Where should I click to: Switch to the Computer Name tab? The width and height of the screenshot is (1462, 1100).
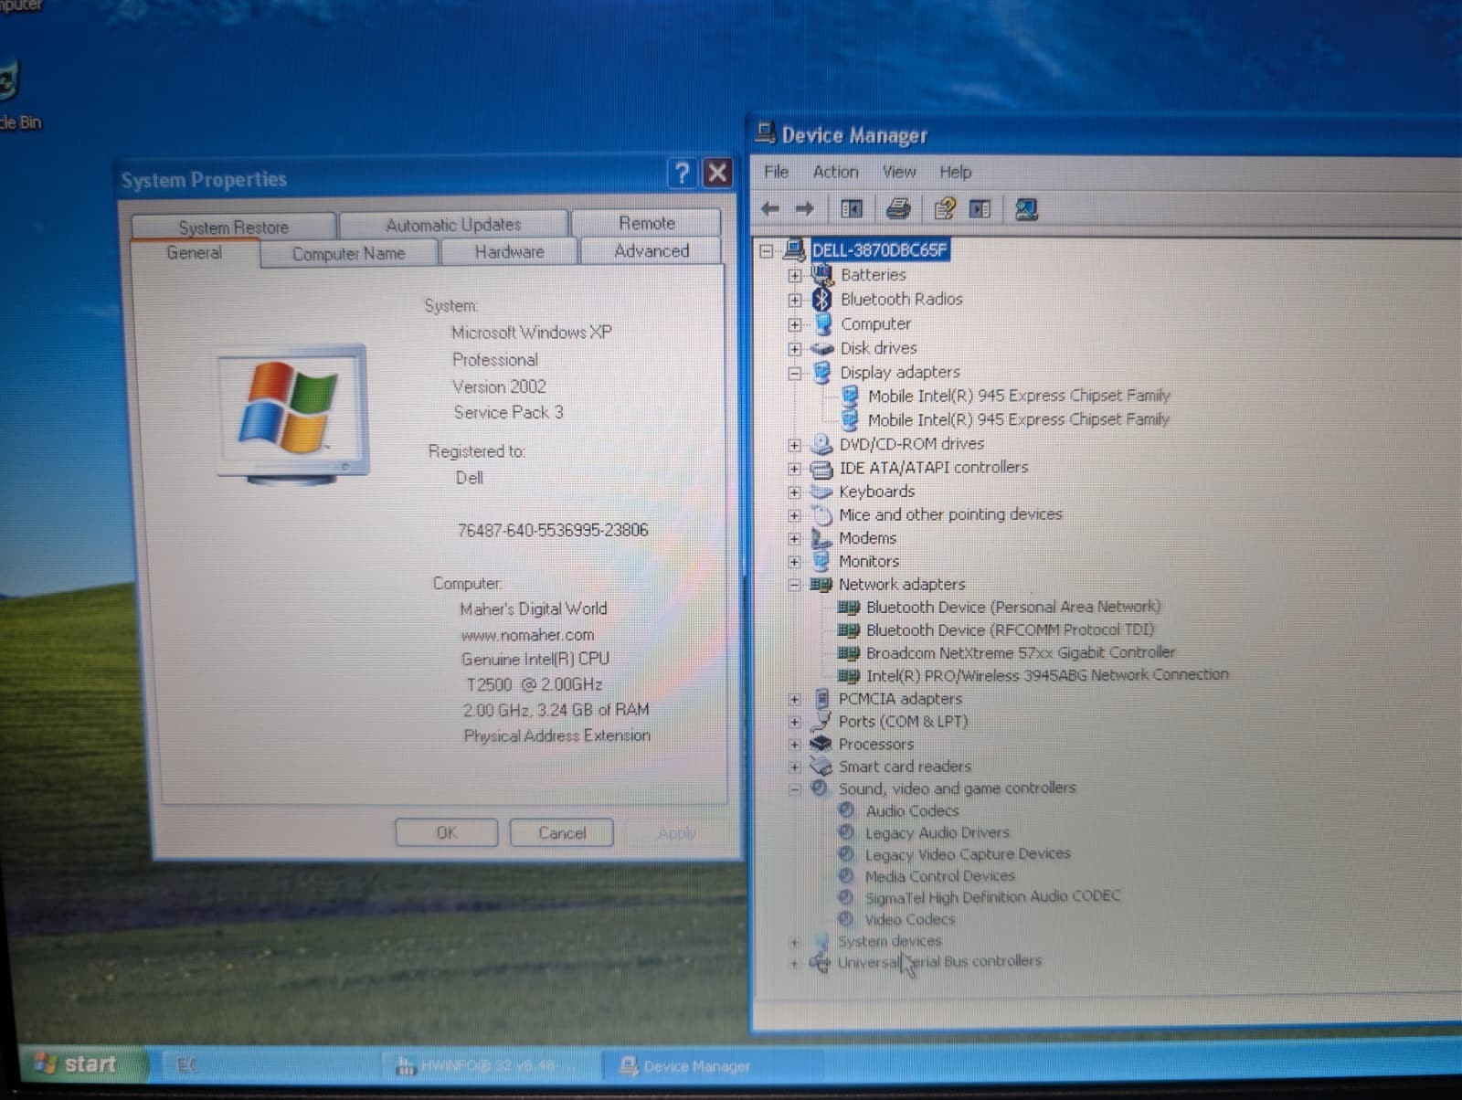348,253
